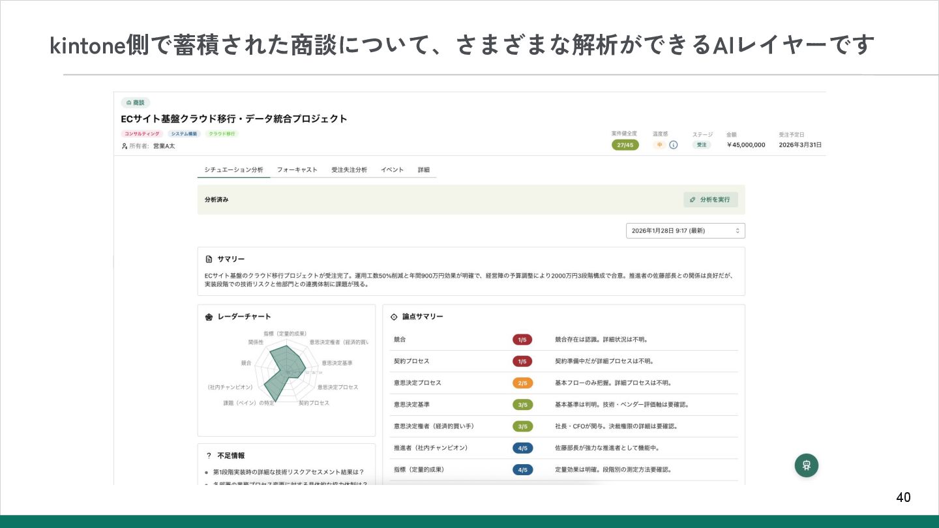
Task: Click the owner person icon beside 所有者
Action: click(x=125, y=146)
